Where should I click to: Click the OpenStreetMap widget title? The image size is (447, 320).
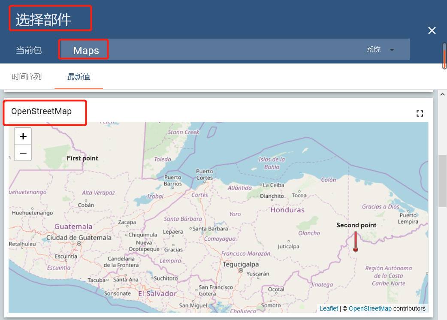coord(41,111)
